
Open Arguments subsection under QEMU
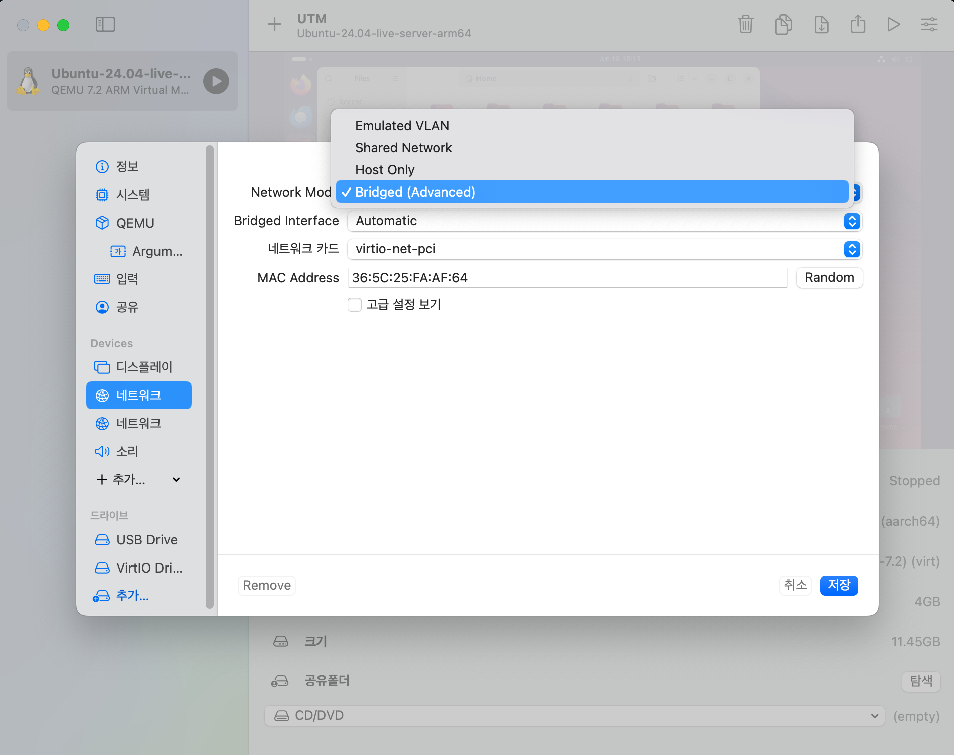[x=146, y=251]
